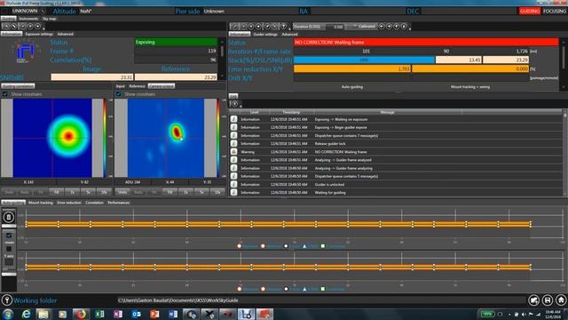Show the Reference image tab
568x320 pixels.
click(137, 86)
